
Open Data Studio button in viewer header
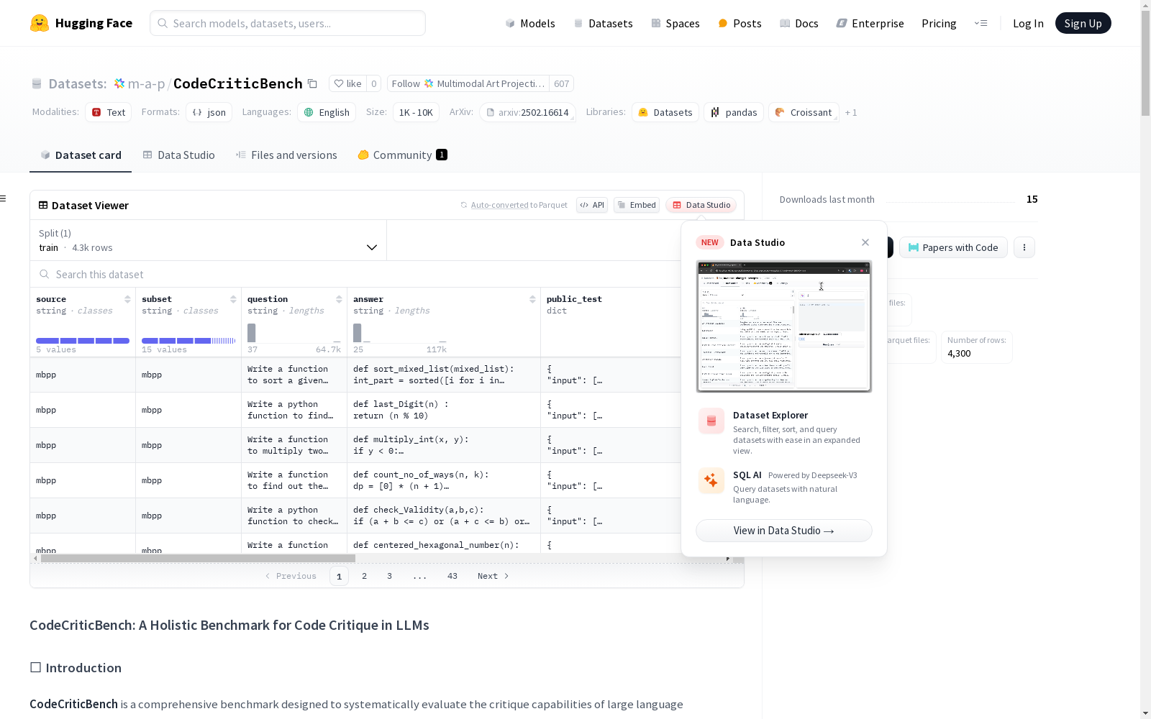(701, 205)
